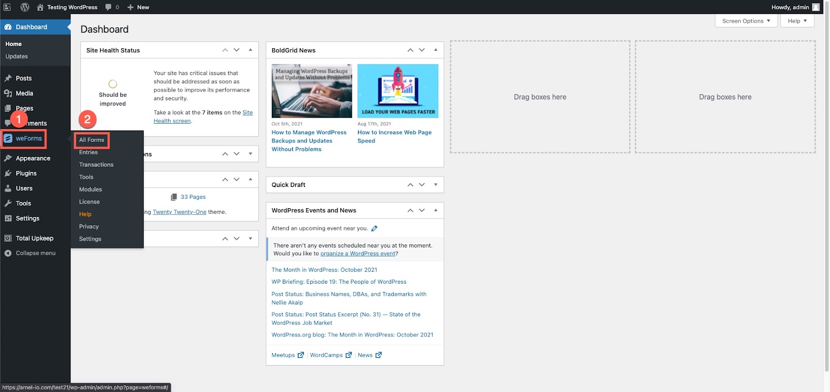The height and width of the screenshot is (392, 830).
Task: Open Privacy in weForms submenu
Action: 89,227
